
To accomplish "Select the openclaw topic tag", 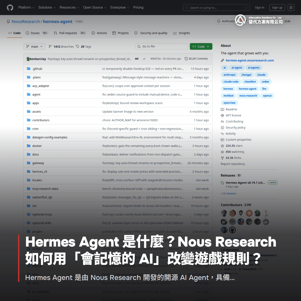I will tap(230, 103).
